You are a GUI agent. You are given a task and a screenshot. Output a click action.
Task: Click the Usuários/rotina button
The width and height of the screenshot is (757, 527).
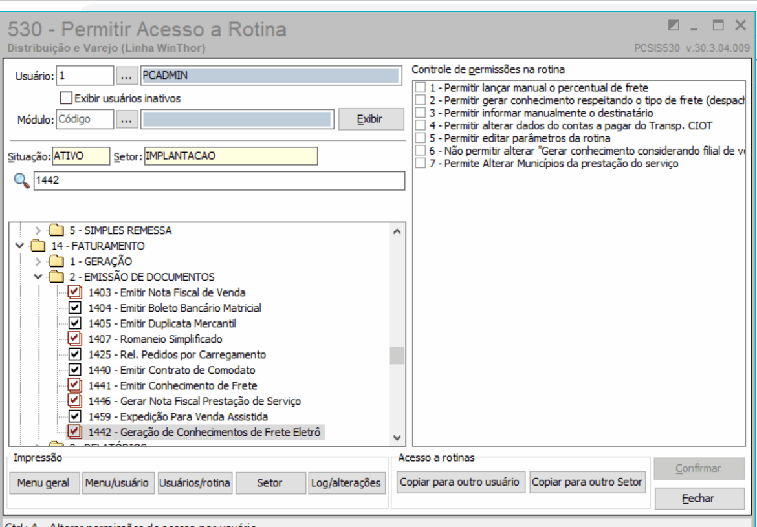coord(195,482)
